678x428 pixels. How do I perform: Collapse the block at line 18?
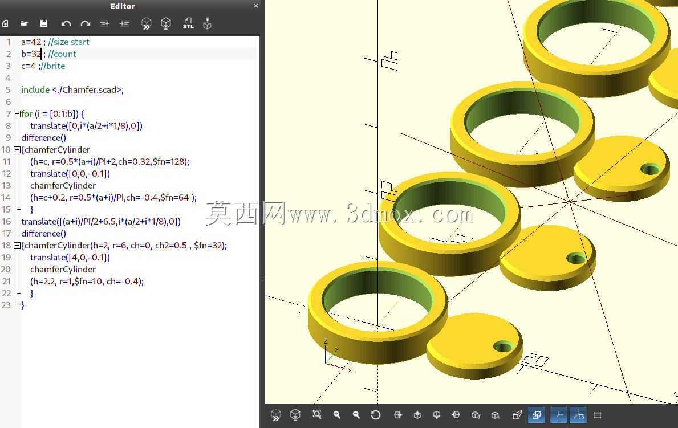tap(17, 246)
